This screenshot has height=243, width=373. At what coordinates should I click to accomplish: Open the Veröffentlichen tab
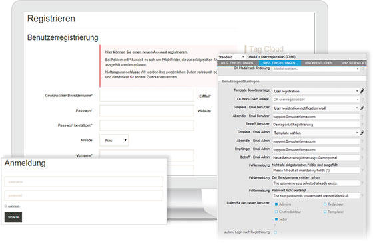tap(318, 63)
